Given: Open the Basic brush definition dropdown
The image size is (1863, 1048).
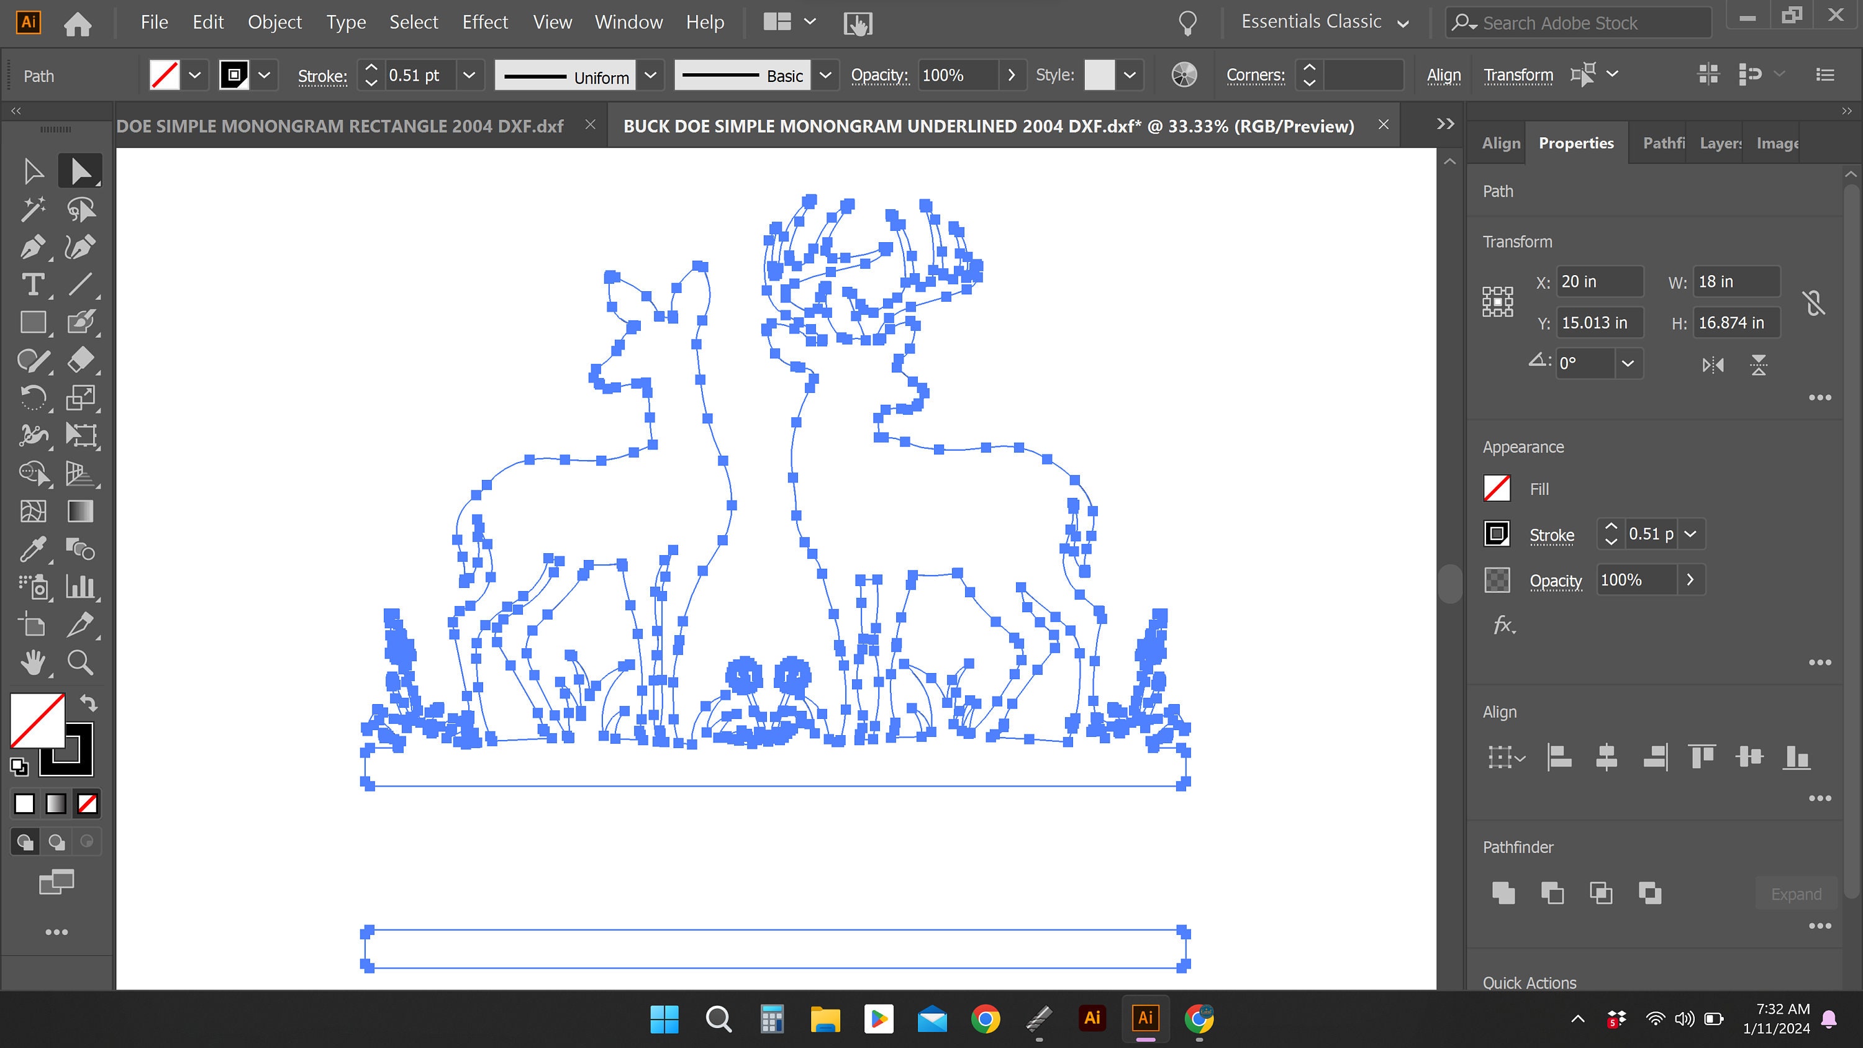Looking at the screenshot, I should pos(825,75).
